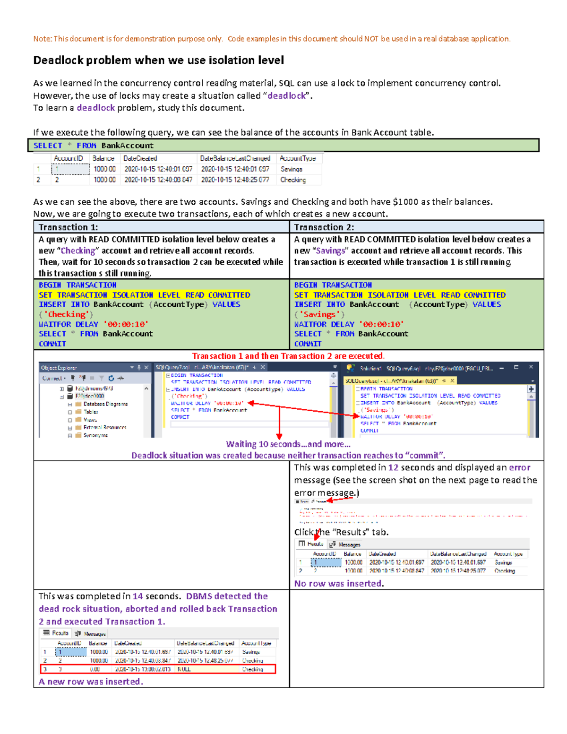Click the Stop icon in Object Explorer toolbar
This screenshot has height=734, width=567.
pyautogui.click(x=92, y=378)
